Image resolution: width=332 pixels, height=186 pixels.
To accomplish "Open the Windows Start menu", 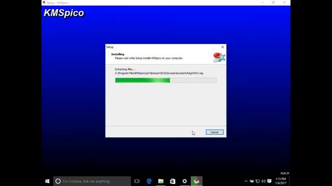I will coord(47,181).
